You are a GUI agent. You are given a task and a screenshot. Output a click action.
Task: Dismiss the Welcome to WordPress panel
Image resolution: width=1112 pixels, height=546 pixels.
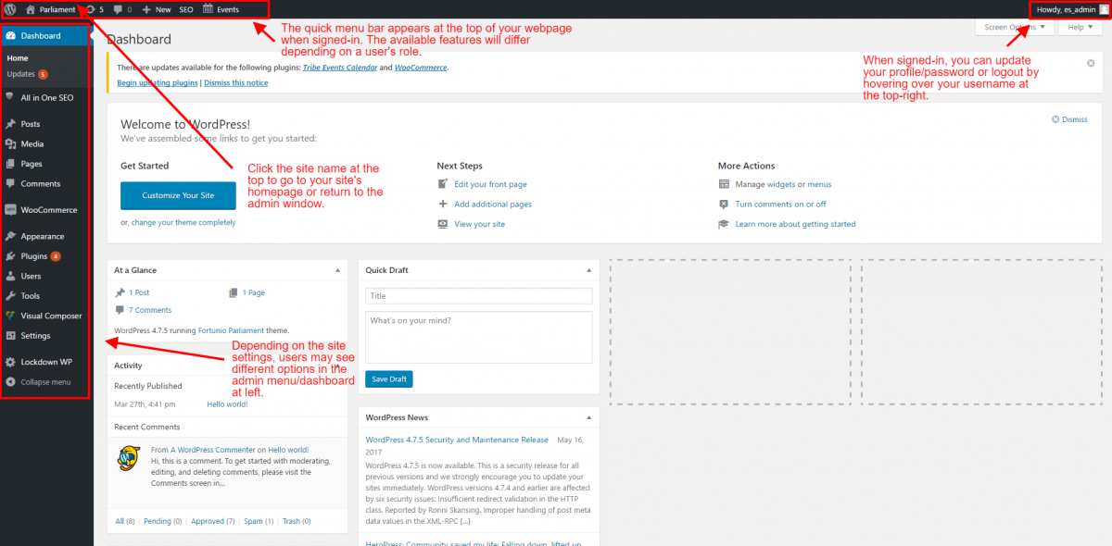click(x=1069, y=119)
